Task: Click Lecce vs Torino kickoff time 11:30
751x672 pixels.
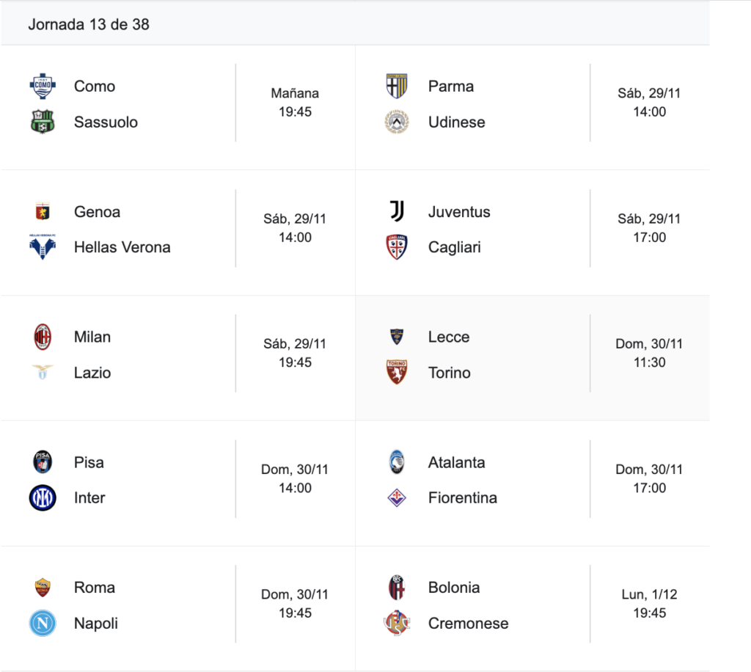Action: [x=649, y=362]
